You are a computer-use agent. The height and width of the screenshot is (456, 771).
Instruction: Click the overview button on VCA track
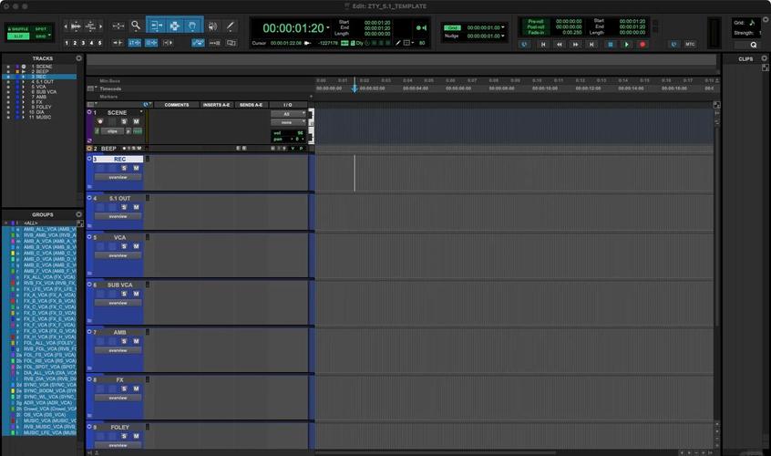[118, 255]
